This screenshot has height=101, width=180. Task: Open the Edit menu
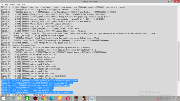tap(6, 4)
